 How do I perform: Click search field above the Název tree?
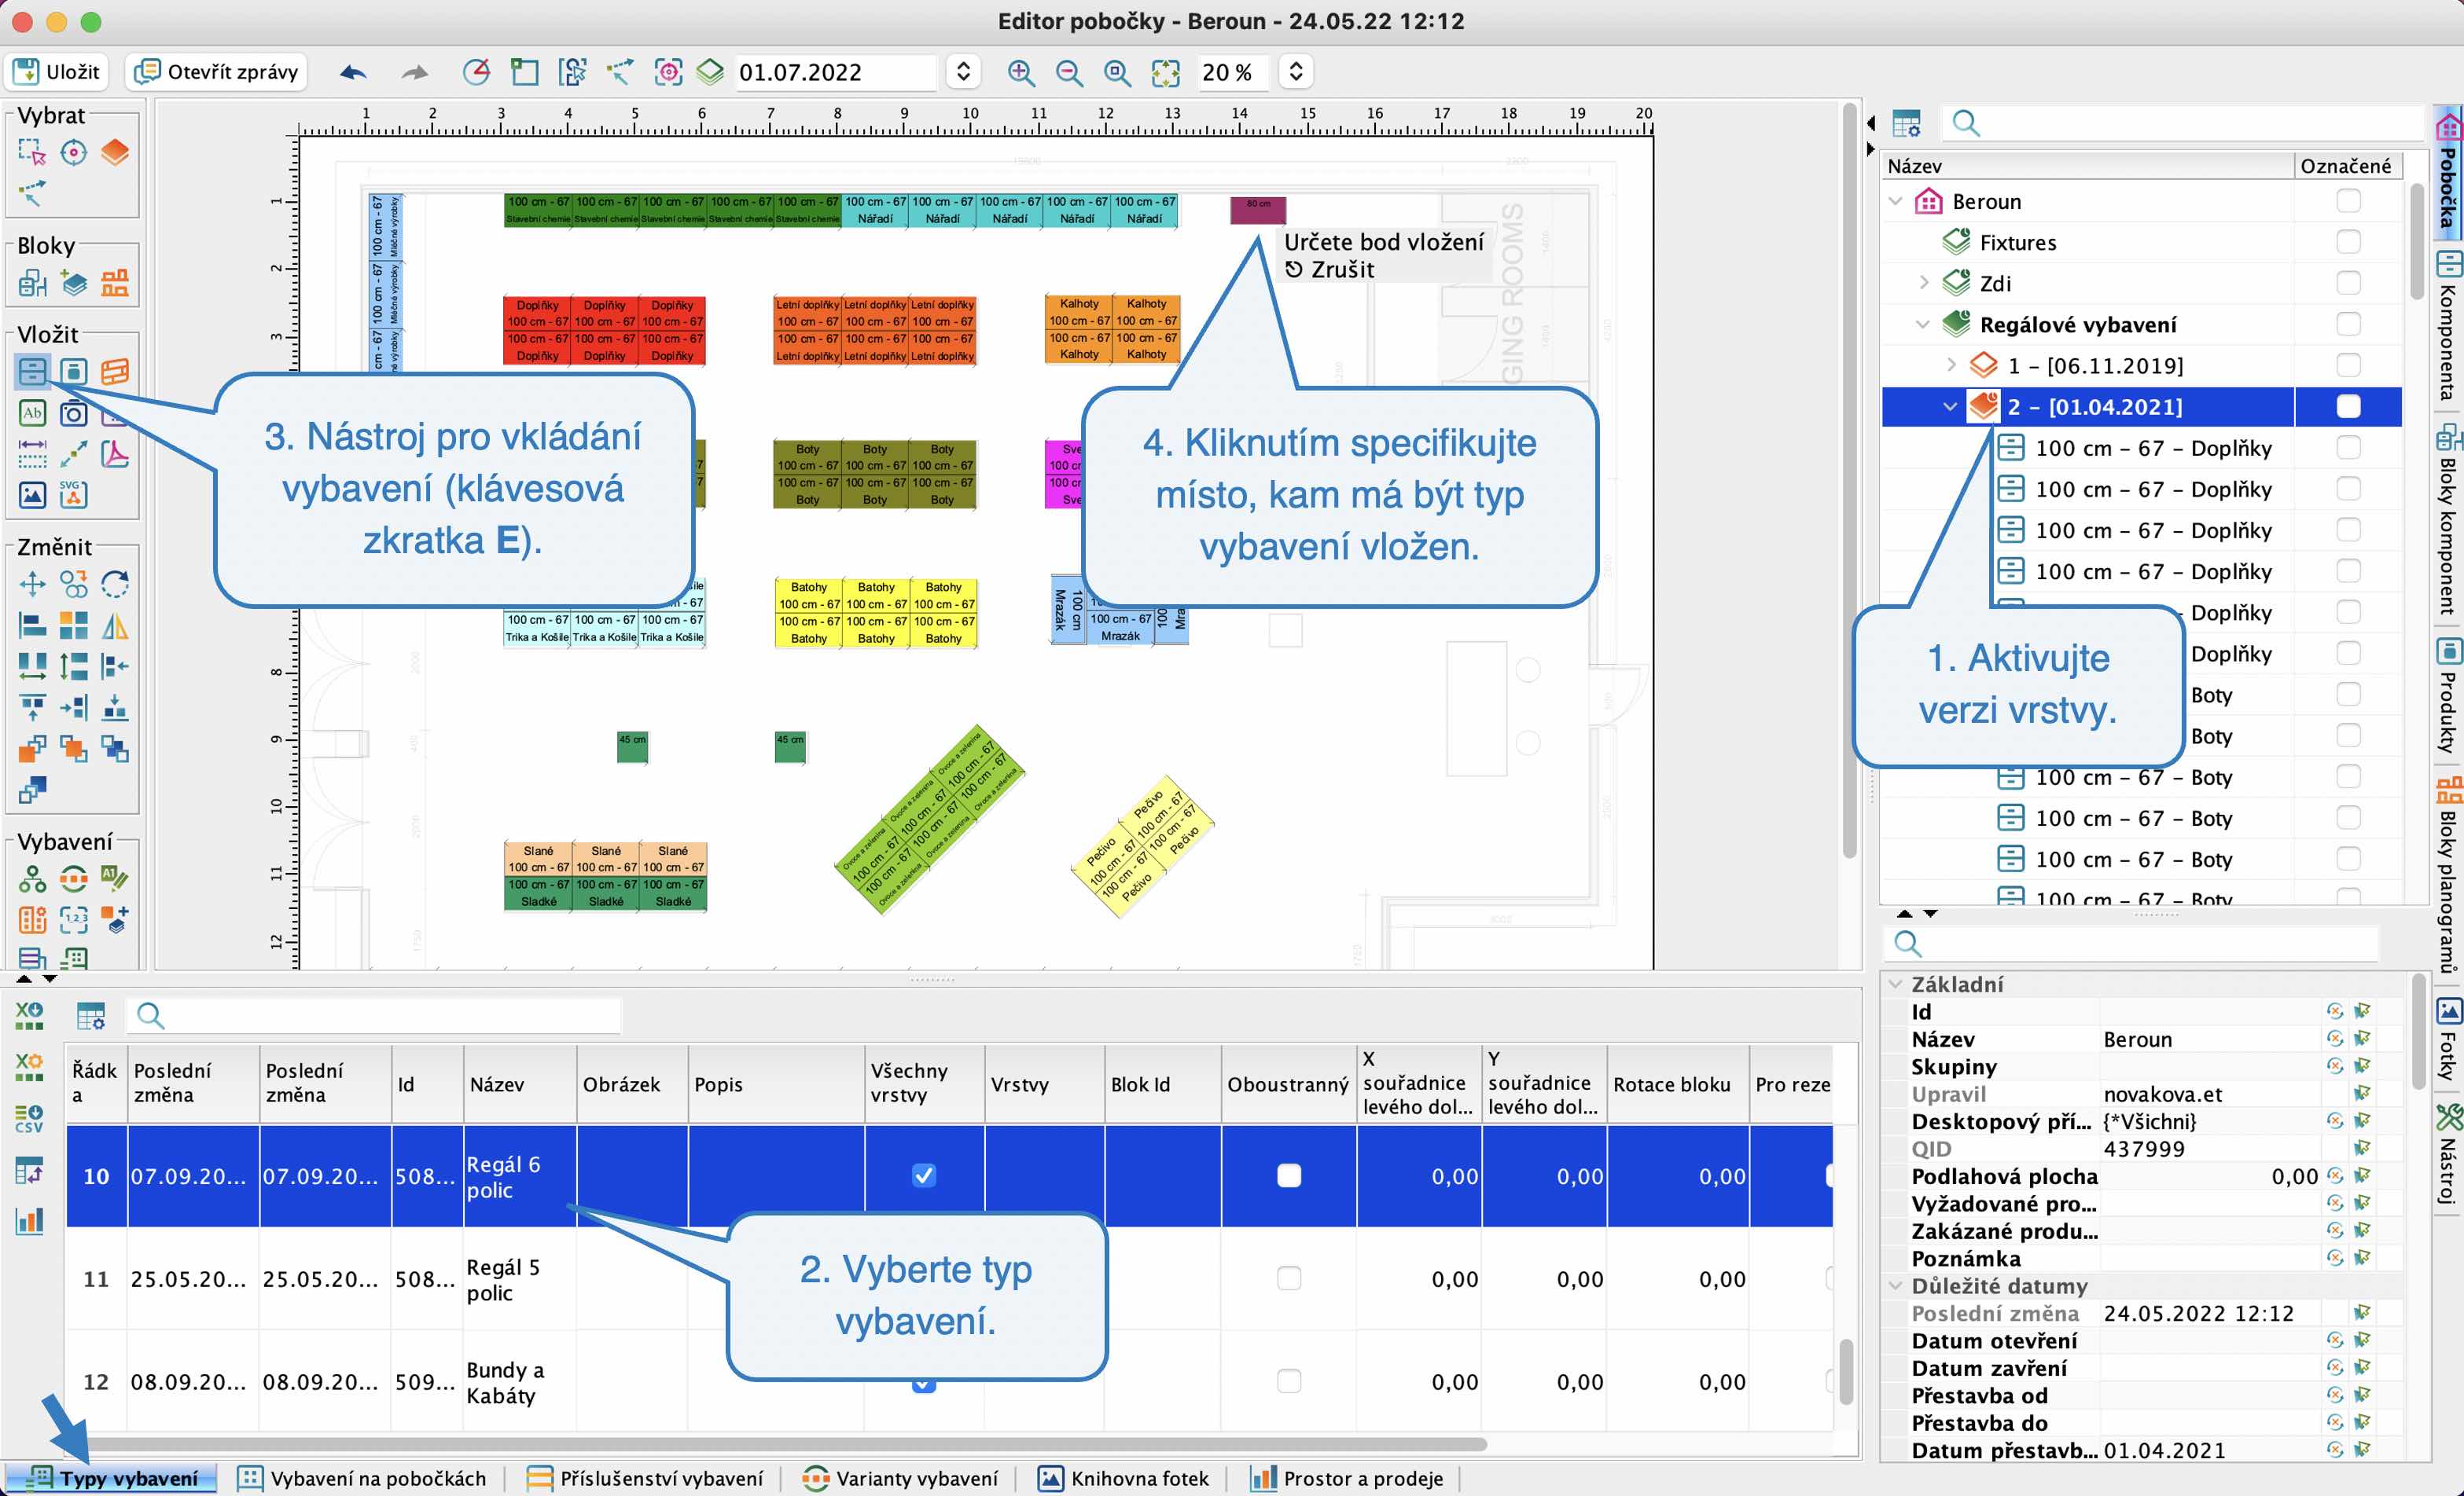2185,123
